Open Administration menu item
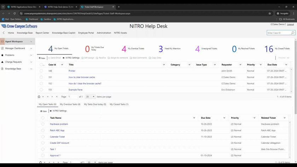Image resolution: width=297 pixels, height=167 pixels. [x=104, y=33]
